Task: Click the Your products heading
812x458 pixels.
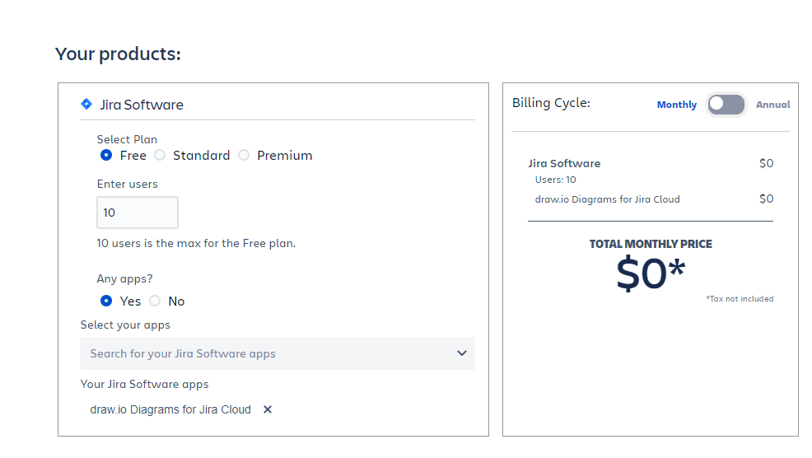Action: point(118,54)
